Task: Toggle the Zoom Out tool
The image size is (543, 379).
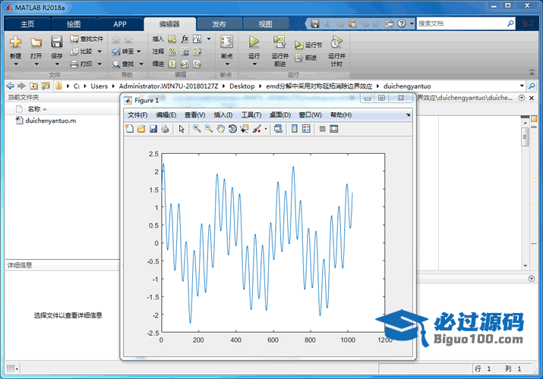Action: tap(209, 129)
